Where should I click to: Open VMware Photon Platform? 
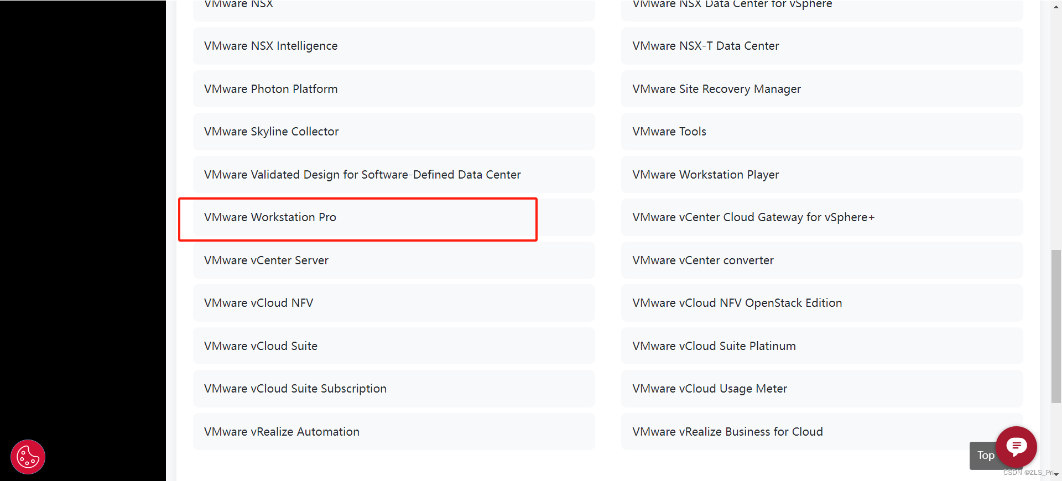click(x=394, y=89)
